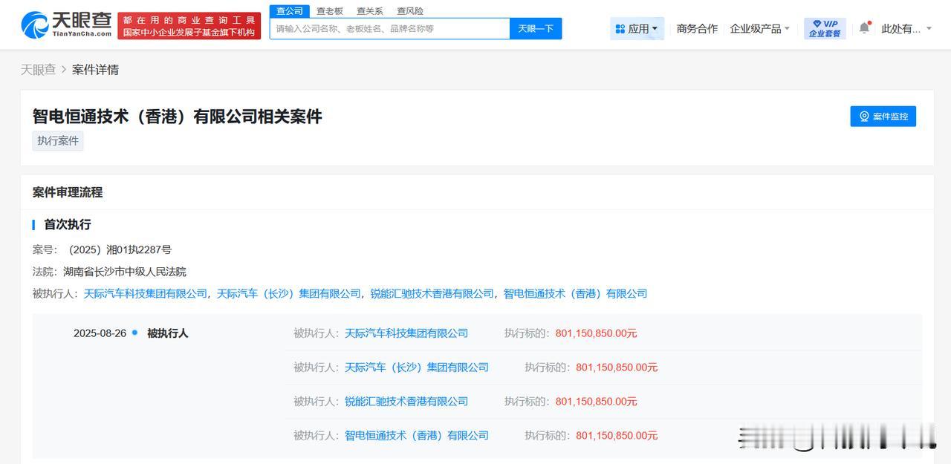951x464 pixels.
Task: Click the 案件监控 button
Action: click(883, 117)
